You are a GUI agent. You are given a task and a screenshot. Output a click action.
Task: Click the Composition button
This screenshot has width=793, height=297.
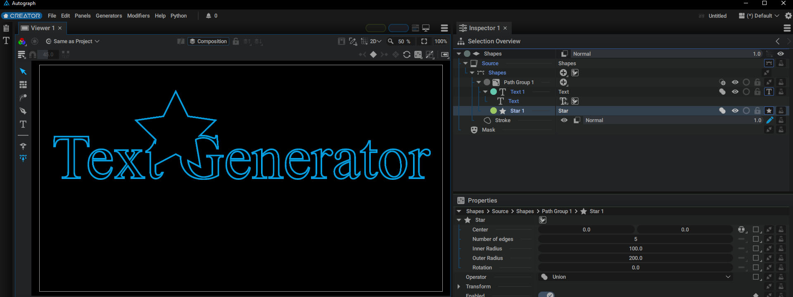coord(208,41)
